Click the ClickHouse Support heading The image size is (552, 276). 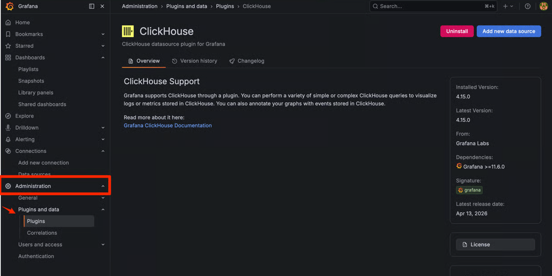pyautogui.click(x=162, y=82)
